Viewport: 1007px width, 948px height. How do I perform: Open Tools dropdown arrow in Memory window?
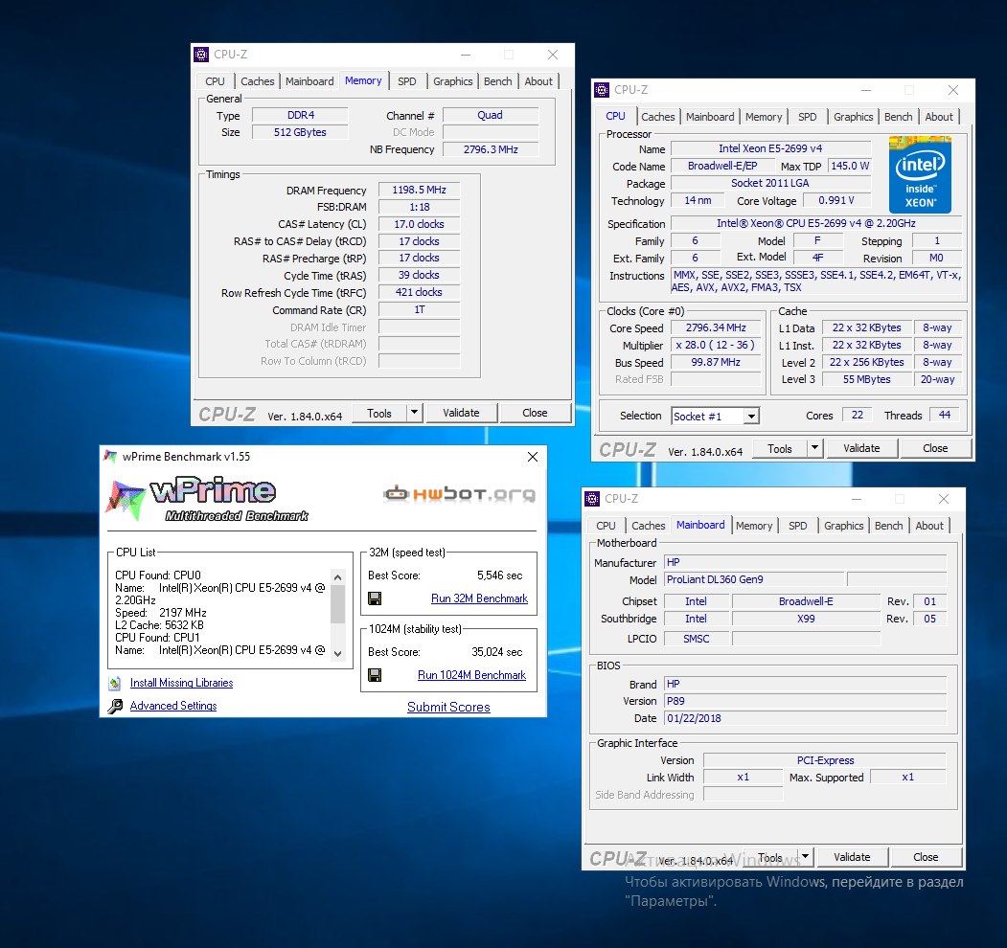[415, 412]
